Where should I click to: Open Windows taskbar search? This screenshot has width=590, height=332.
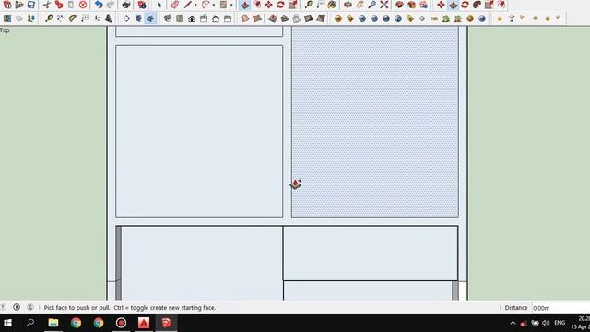(x=30, y=323)
